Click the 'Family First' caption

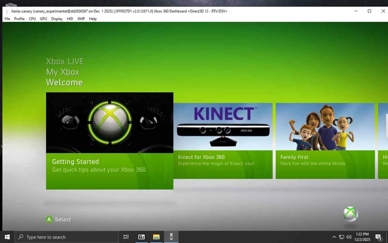tap(294, 157)
